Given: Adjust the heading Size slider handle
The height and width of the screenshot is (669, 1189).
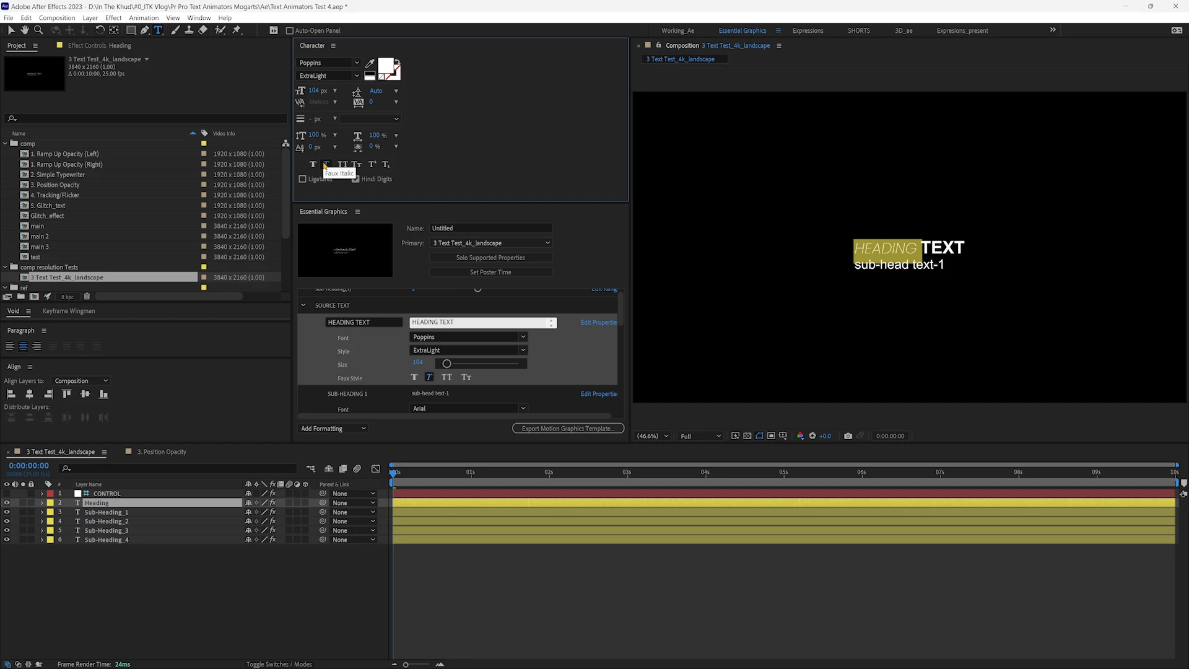Looking at the screenshot, I should tap(446, 364).
